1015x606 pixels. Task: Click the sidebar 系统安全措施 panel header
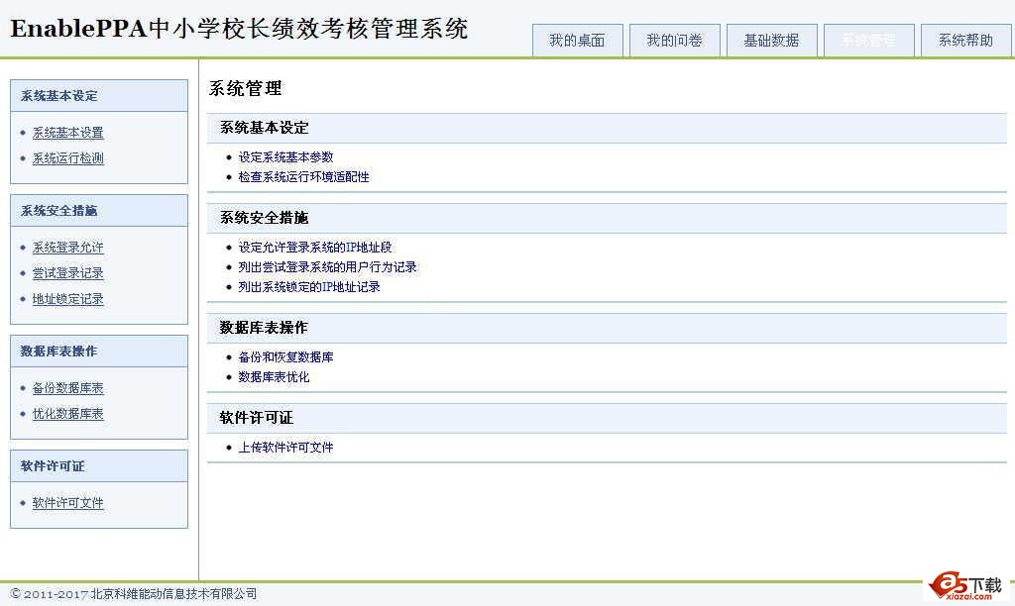coord(99,211)
